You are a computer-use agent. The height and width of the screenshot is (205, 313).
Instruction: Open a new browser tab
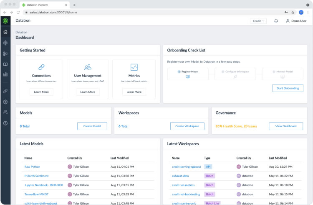coord(74,5)
